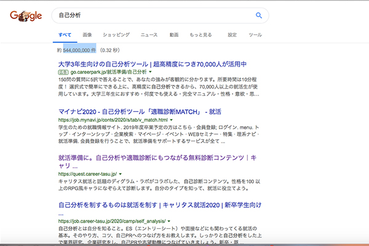The height and width of the screenshot is (246, 369).
Task: Focus the search box containing 自己分析
Action: click(x=160, y=15)
